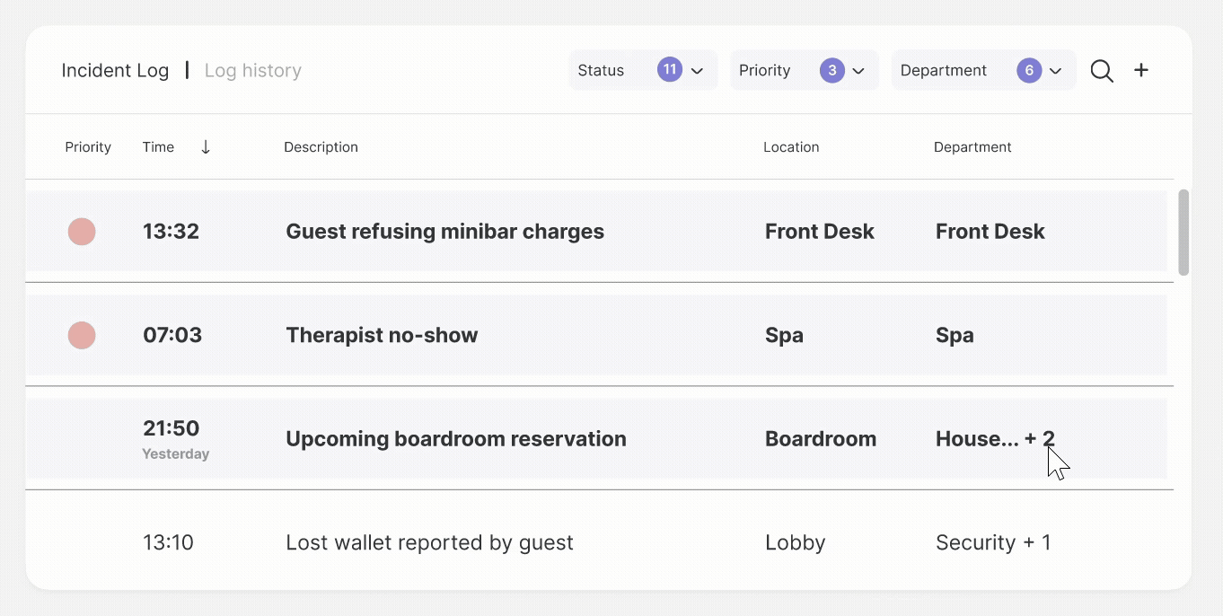This screenshot has width=1223, height=616.
Task: Click the Department count badge showing 6
Action: point(1029,70)
